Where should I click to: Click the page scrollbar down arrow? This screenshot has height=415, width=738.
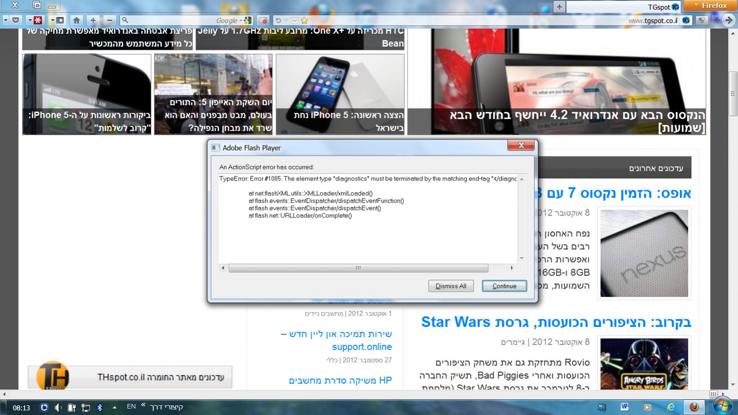pyautogui.click(x=733, y=385)
